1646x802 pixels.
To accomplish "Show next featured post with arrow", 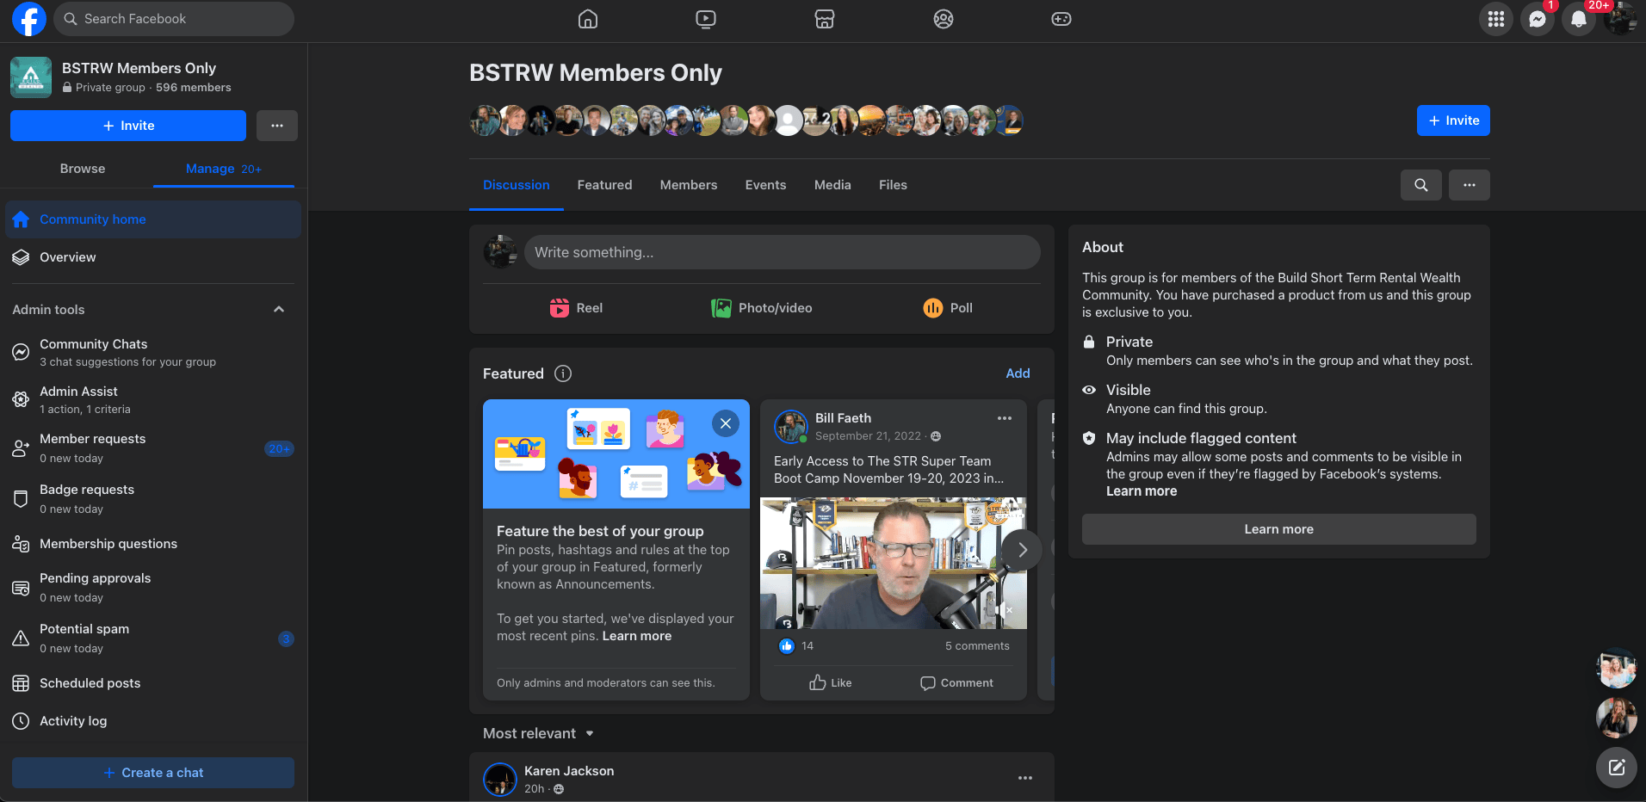I will point(1023,550).
